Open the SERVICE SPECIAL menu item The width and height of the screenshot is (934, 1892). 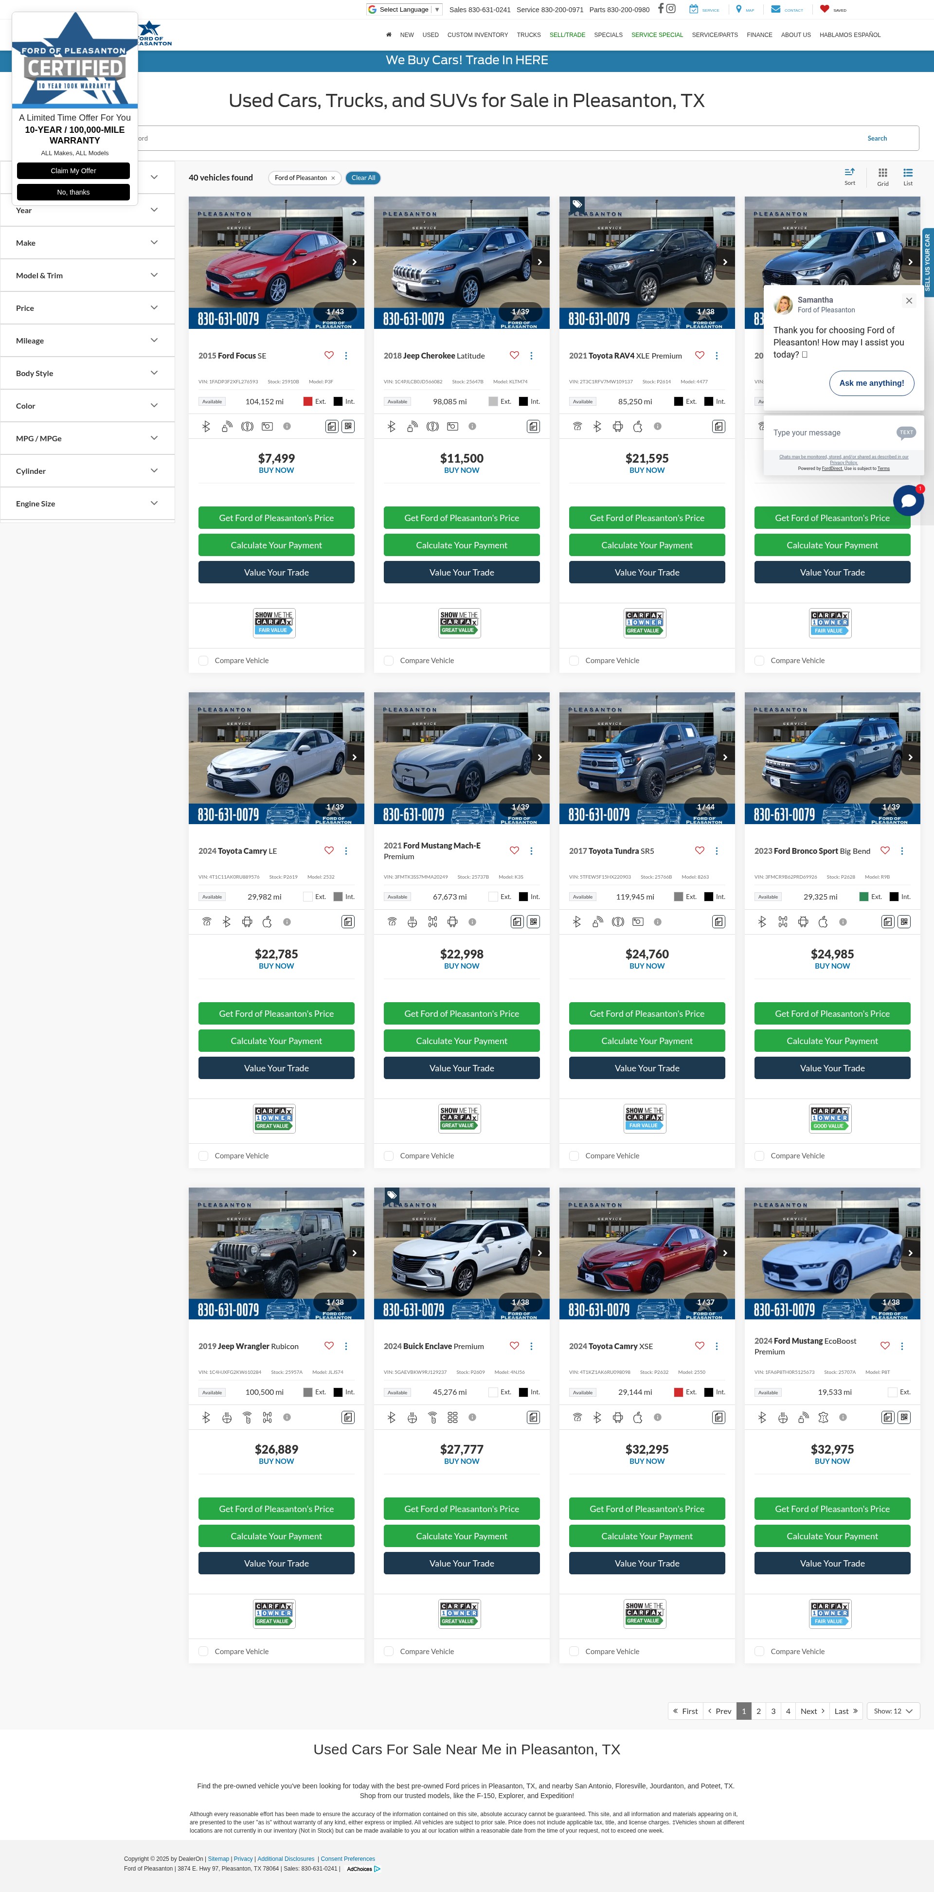click(x=657, y=35)
